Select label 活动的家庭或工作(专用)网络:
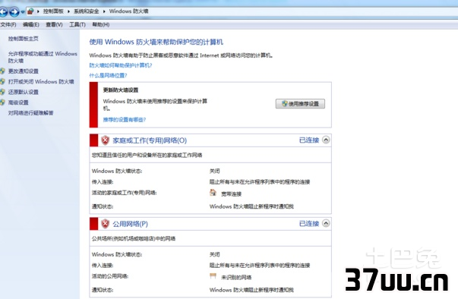The height and width of the screenshot is (299, 458). coord(124,193)
